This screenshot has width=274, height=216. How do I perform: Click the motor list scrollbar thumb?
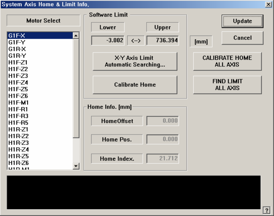pos(76,88)
